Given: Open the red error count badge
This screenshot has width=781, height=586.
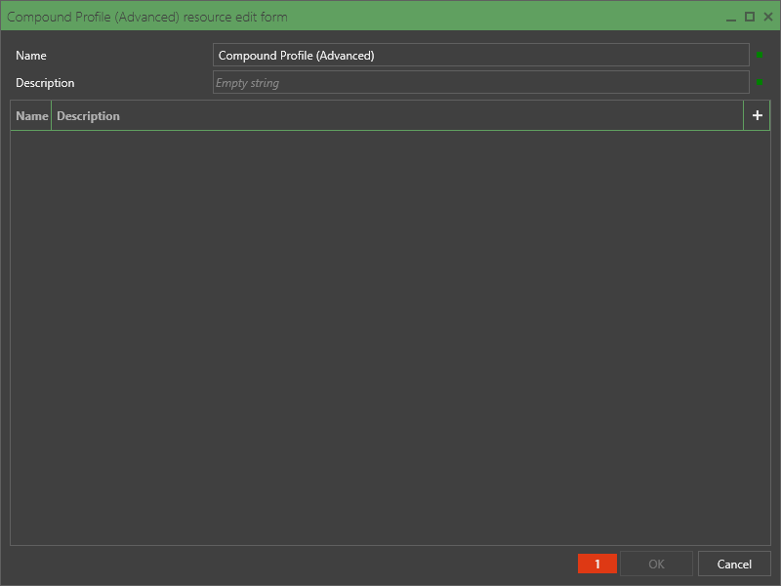Looking at the screenshot, I should tap(597, 564).
